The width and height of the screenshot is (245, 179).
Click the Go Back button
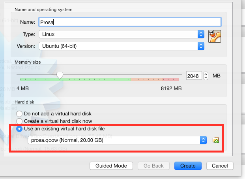(153, 166)
